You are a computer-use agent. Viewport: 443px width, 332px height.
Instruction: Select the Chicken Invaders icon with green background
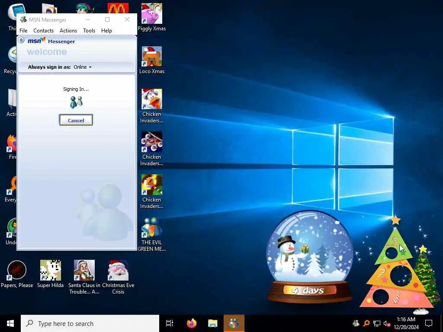[x=152, y=192]
